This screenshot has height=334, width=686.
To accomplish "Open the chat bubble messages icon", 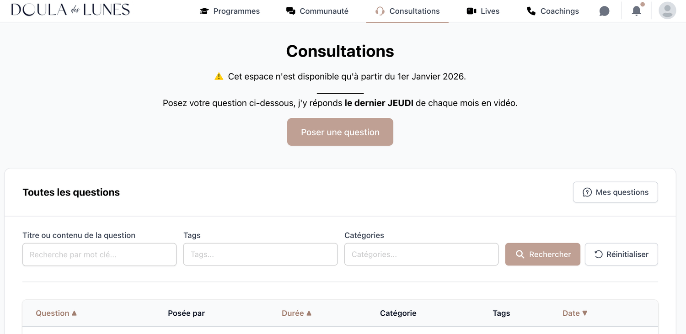I will [x=604, y=11].
